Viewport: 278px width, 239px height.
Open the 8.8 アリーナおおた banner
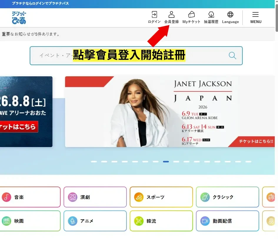click(26, 112)
